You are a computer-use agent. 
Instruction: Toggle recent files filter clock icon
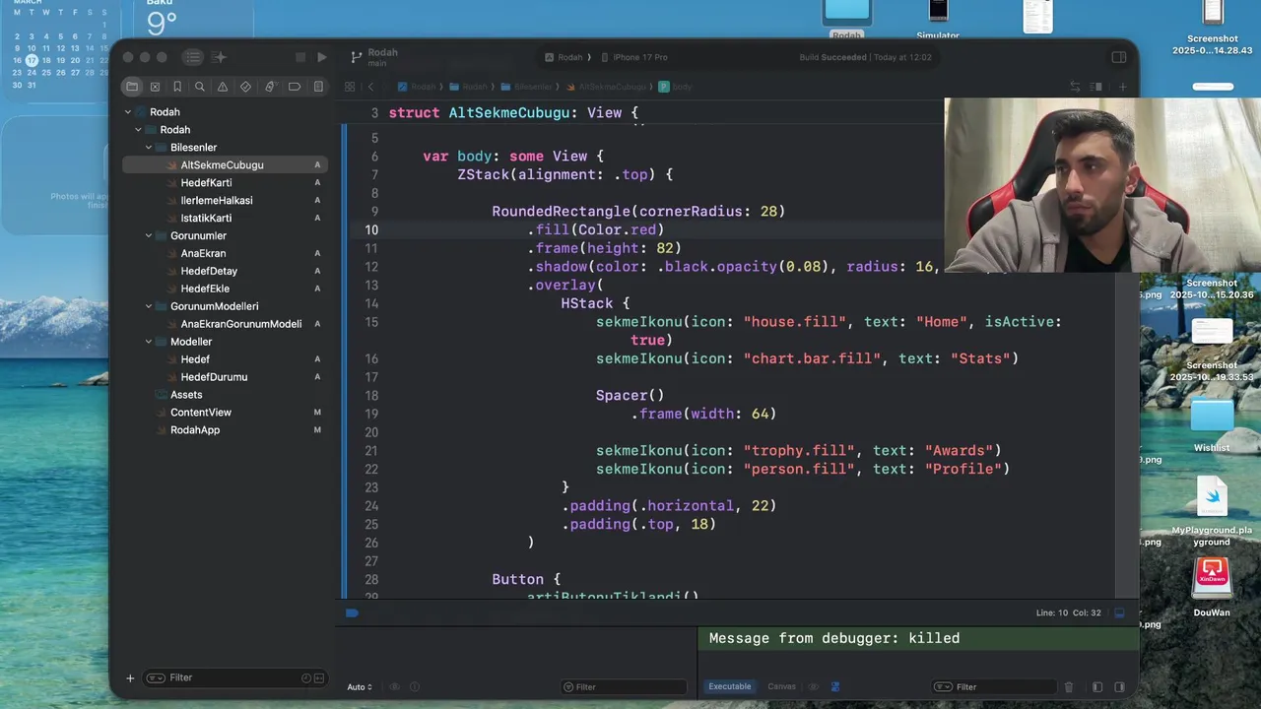tap(305, 678)
